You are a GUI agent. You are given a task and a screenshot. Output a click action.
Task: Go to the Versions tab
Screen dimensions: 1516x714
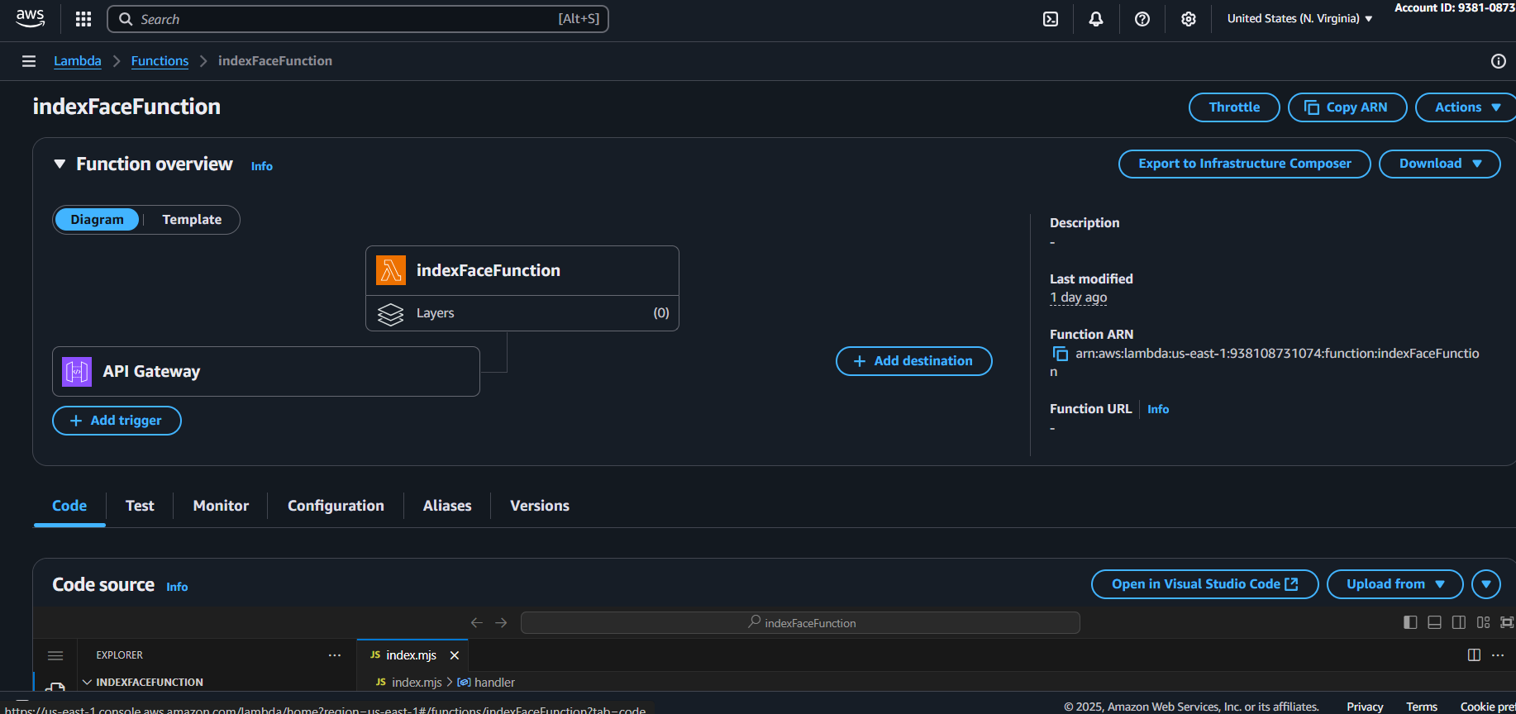(540, 506)
